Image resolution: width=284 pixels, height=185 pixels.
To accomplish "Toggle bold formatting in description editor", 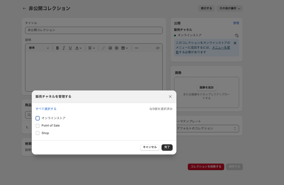I will (x=57, y=48).
